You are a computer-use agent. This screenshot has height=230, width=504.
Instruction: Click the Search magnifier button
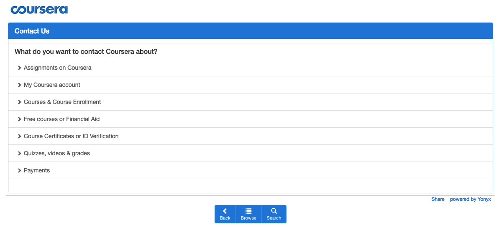tap(274, 214)
